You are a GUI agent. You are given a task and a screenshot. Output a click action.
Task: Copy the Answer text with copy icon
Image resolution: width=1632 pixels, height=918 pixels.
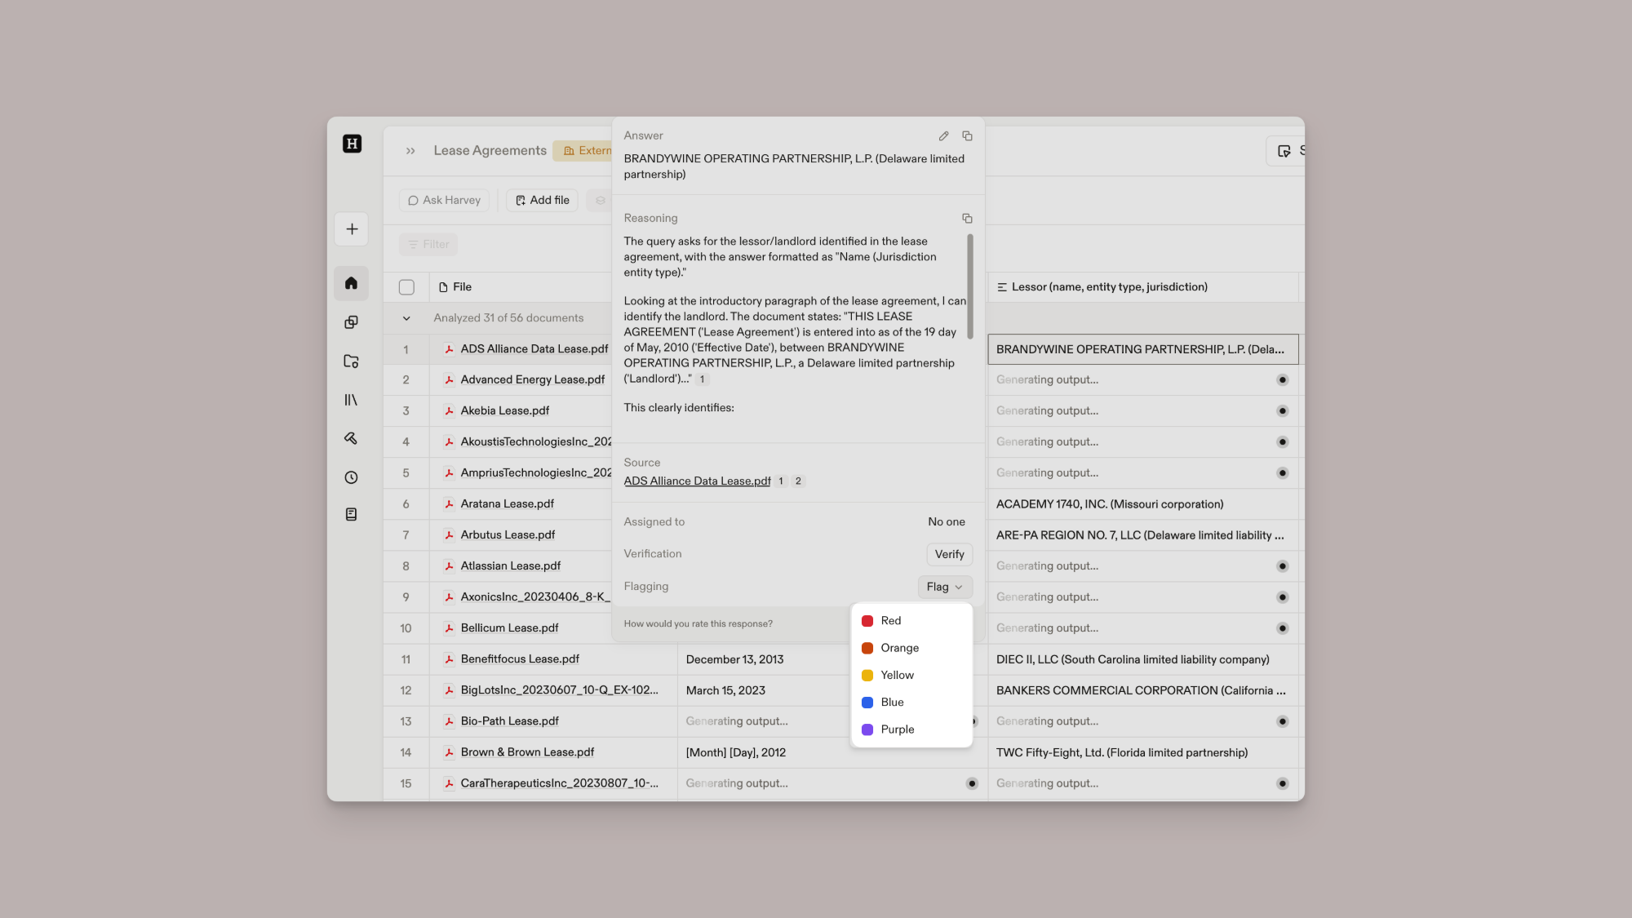(967, 136)
